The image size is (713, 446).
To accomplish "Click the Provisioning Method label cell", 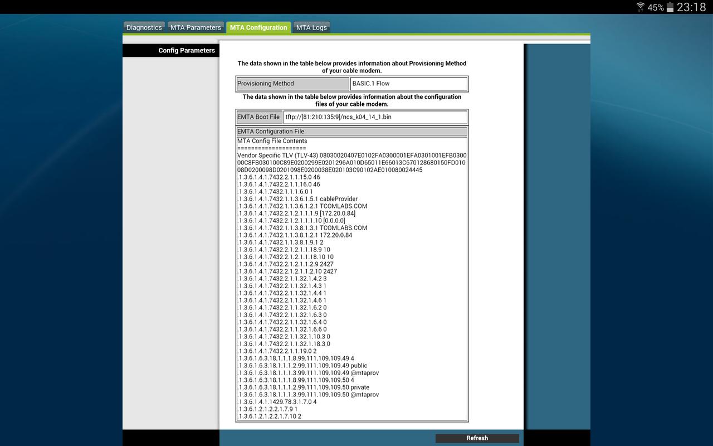I will [x=292, y=84].
